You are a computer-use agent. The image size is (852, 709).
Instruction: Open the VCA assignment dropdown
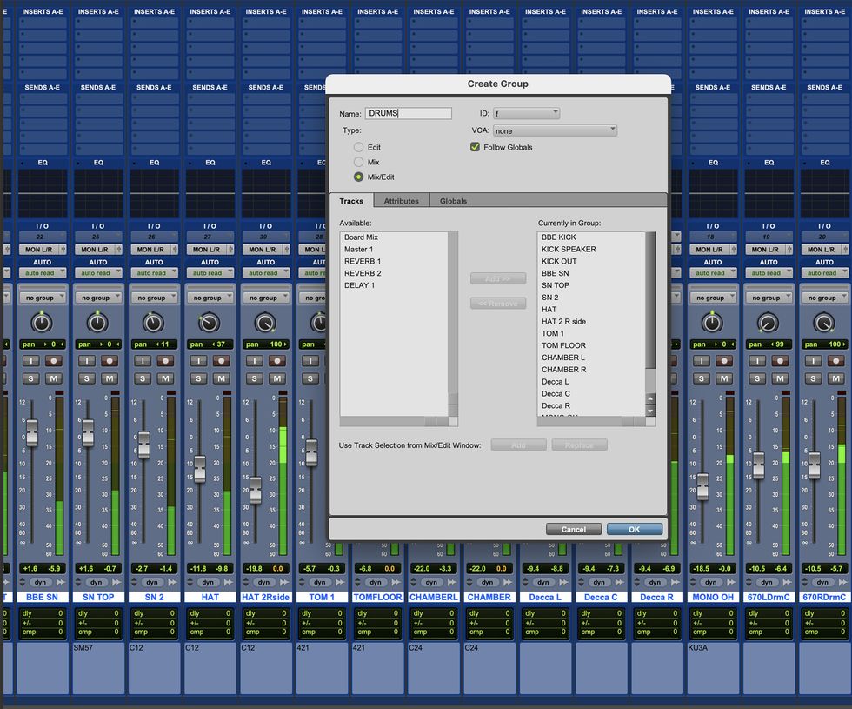point(555,130)
